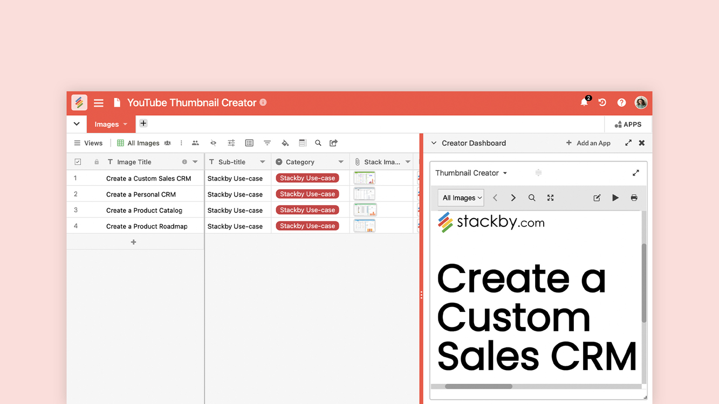Click the app's magnifier search icon
719x404 pixels.
(532, 198)
